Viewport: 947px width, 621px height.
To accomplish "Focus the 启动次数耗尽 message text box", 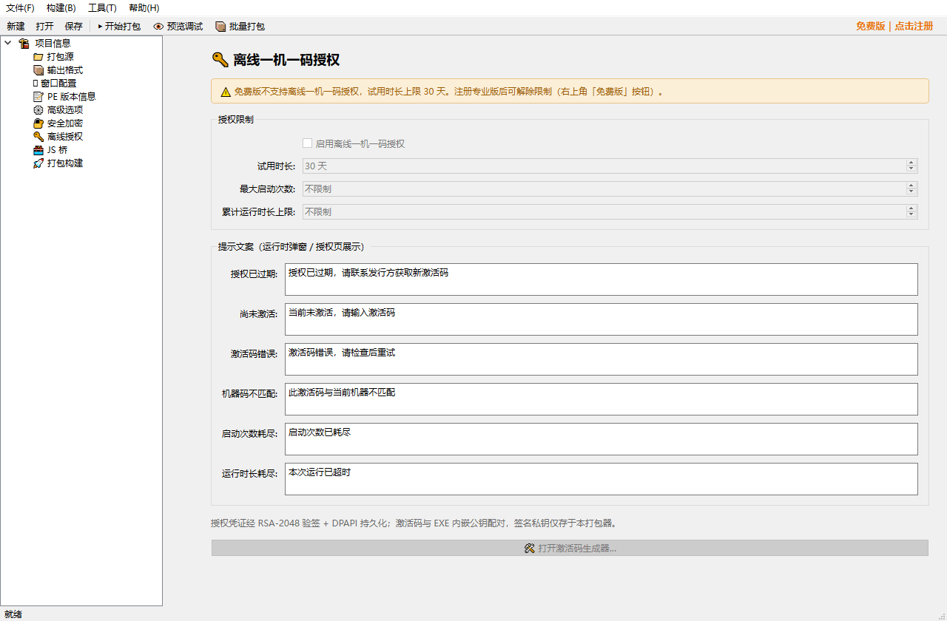I will tap(601, 439).
